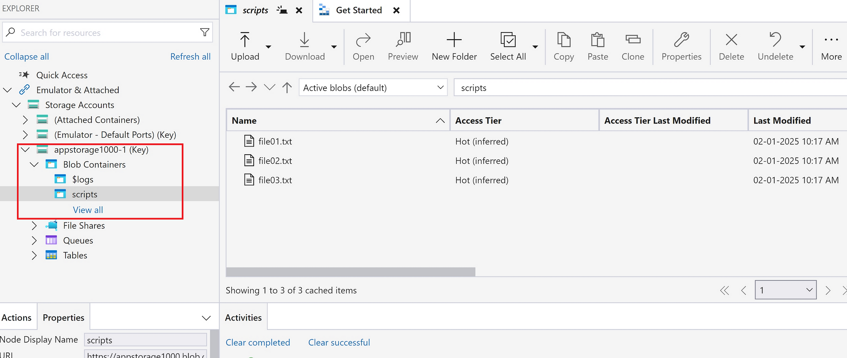Screen dimensions: 847x358
Task: Go to next page chevron
Action: coord(828,290)
